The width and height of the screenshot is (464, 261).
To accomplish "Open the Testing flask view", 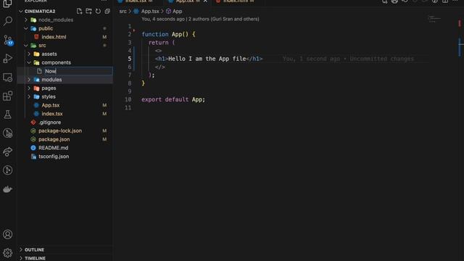I will [8, 115].
